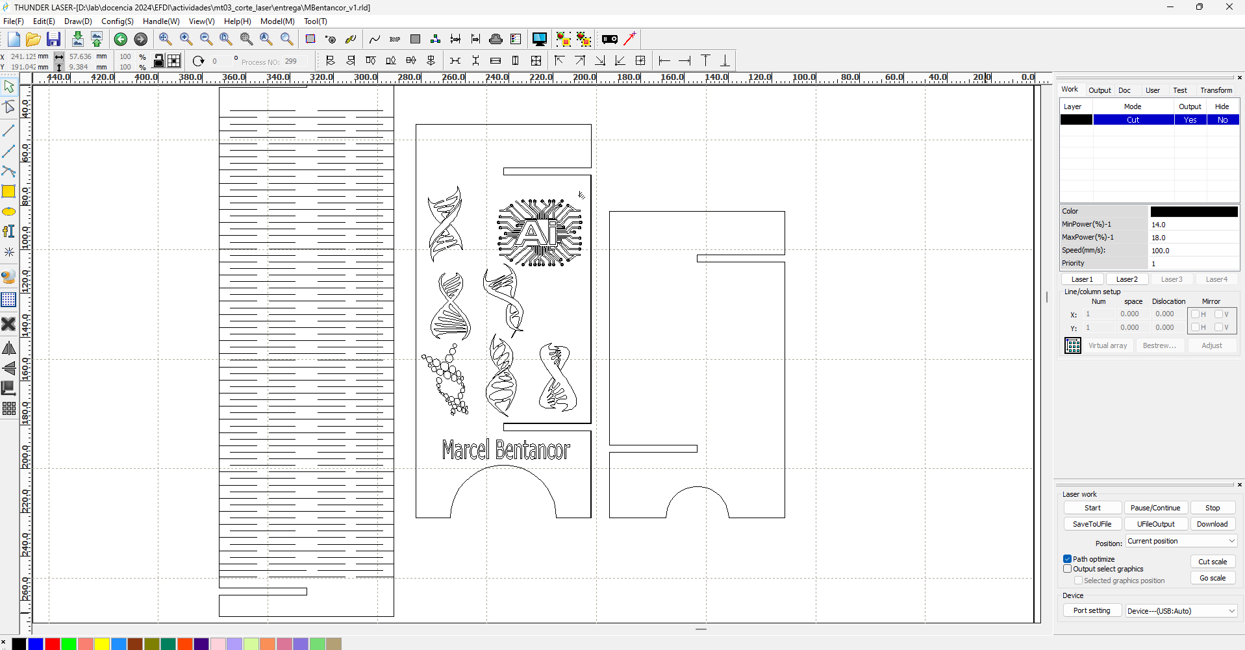The width and height of the screenshot is (1245, 650).
Task: Click the BMP bitmap handling icon
Action: pyautogui.click(x=395, y=40)
